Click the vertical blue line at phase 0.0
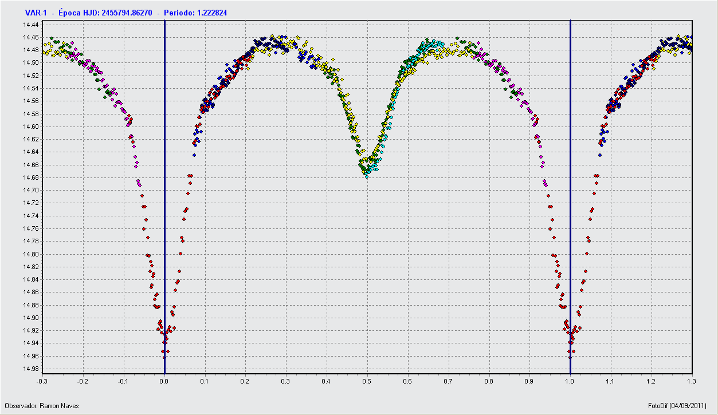This screenshot has height=415, width=718. (x=164, y=196)
